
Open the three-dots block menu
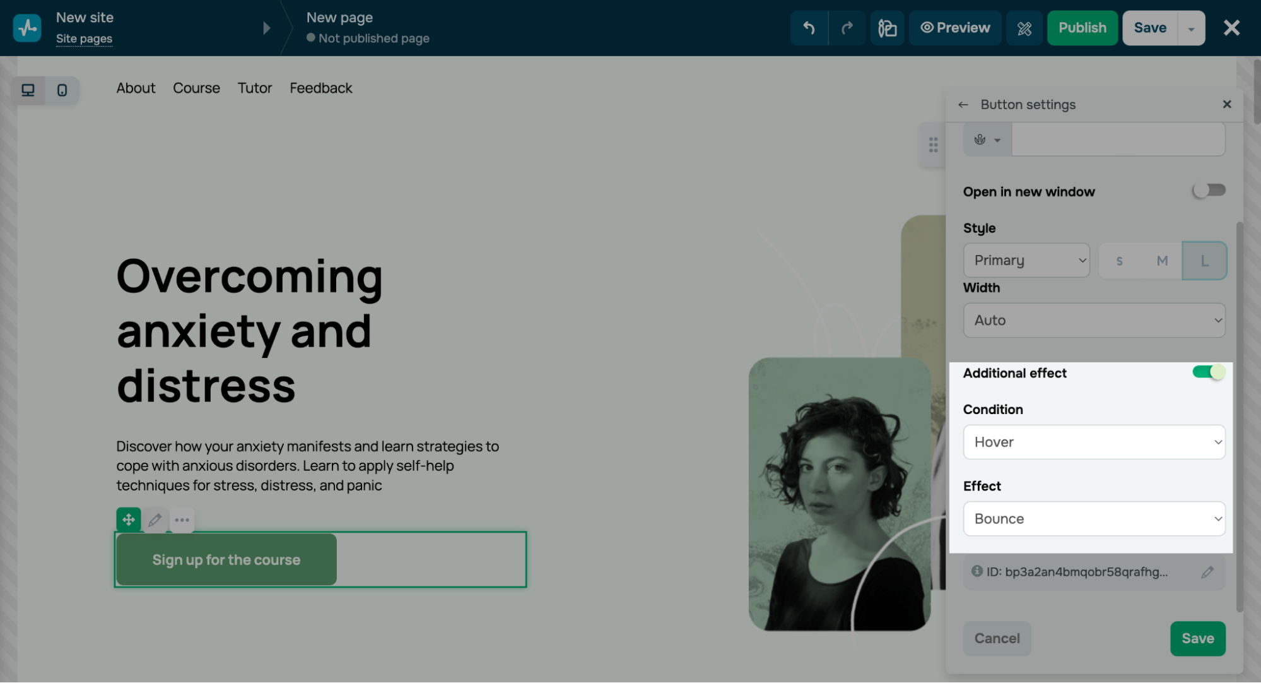pyautogui.click(x=182, y=520)
